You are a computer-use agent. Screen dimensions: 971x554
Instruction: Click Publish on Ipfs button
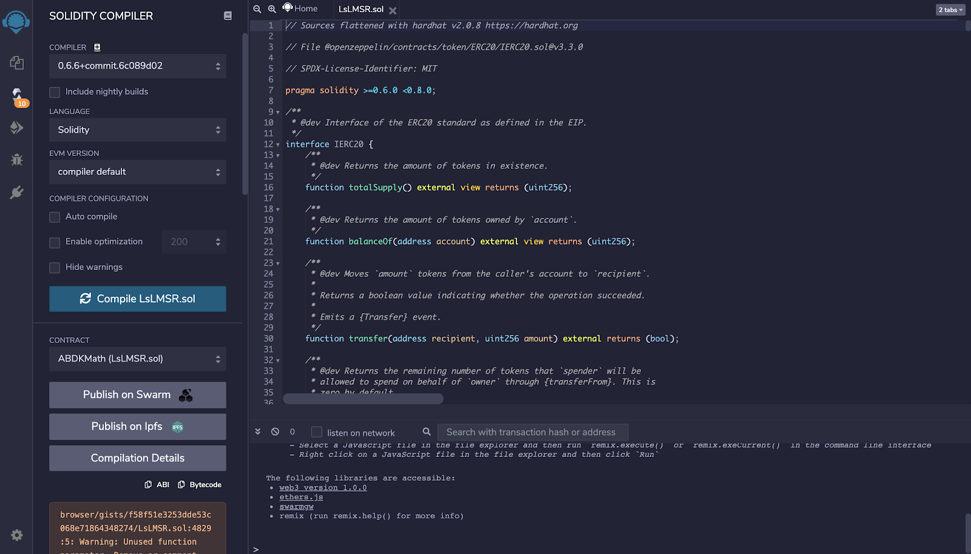[138, 427]
